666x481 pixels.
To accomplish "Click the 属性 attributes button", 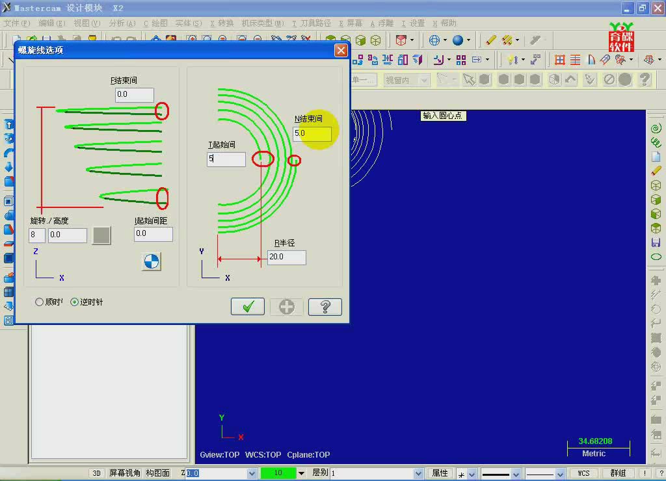I will coord(440,473).
